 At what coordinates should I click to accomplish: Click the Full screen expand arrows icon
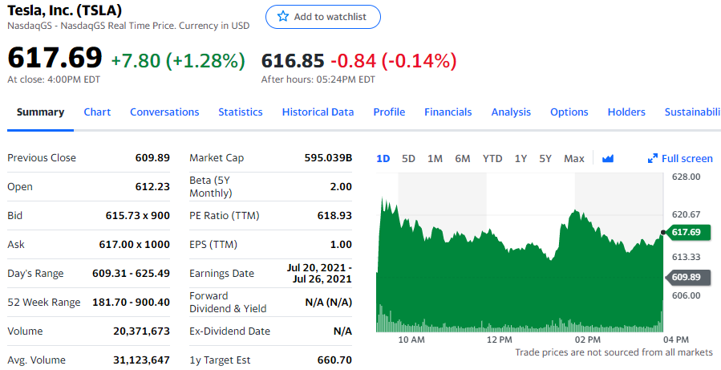653,159
